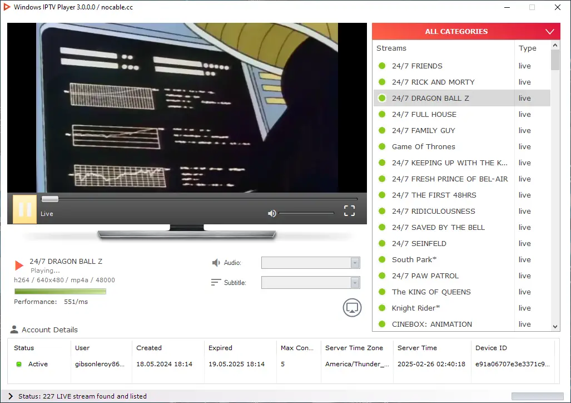Open the ALL CATEGORIES dropdown
Screen dimensions: 571x403
tap(466, 31)
